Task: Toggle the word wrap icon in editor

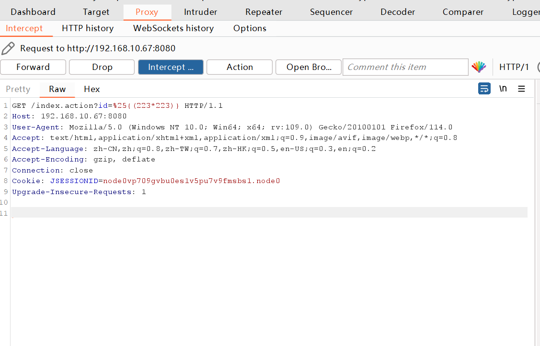Action: (484, 89)
